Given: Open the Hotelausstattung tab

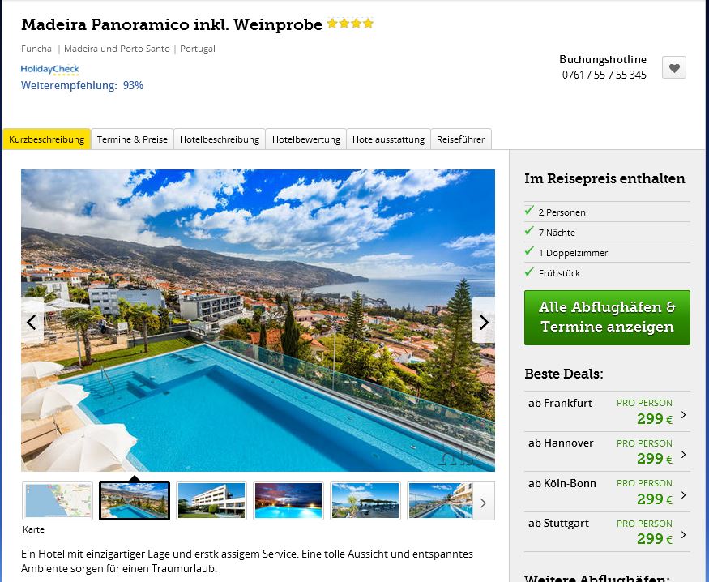Looking at the screenshot, I should tap(388, 139).
